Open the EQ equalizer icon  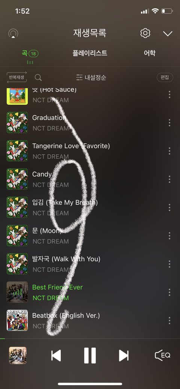point(163,355)
